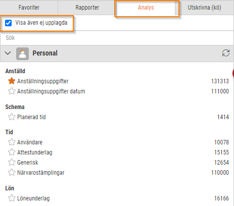Click the Sök search field
234x206 pixels.
click(117, 38)
